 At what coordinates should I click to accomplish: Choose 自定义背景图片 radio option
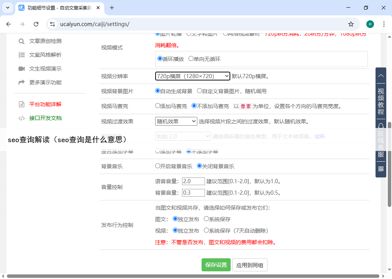pos(199,91)
